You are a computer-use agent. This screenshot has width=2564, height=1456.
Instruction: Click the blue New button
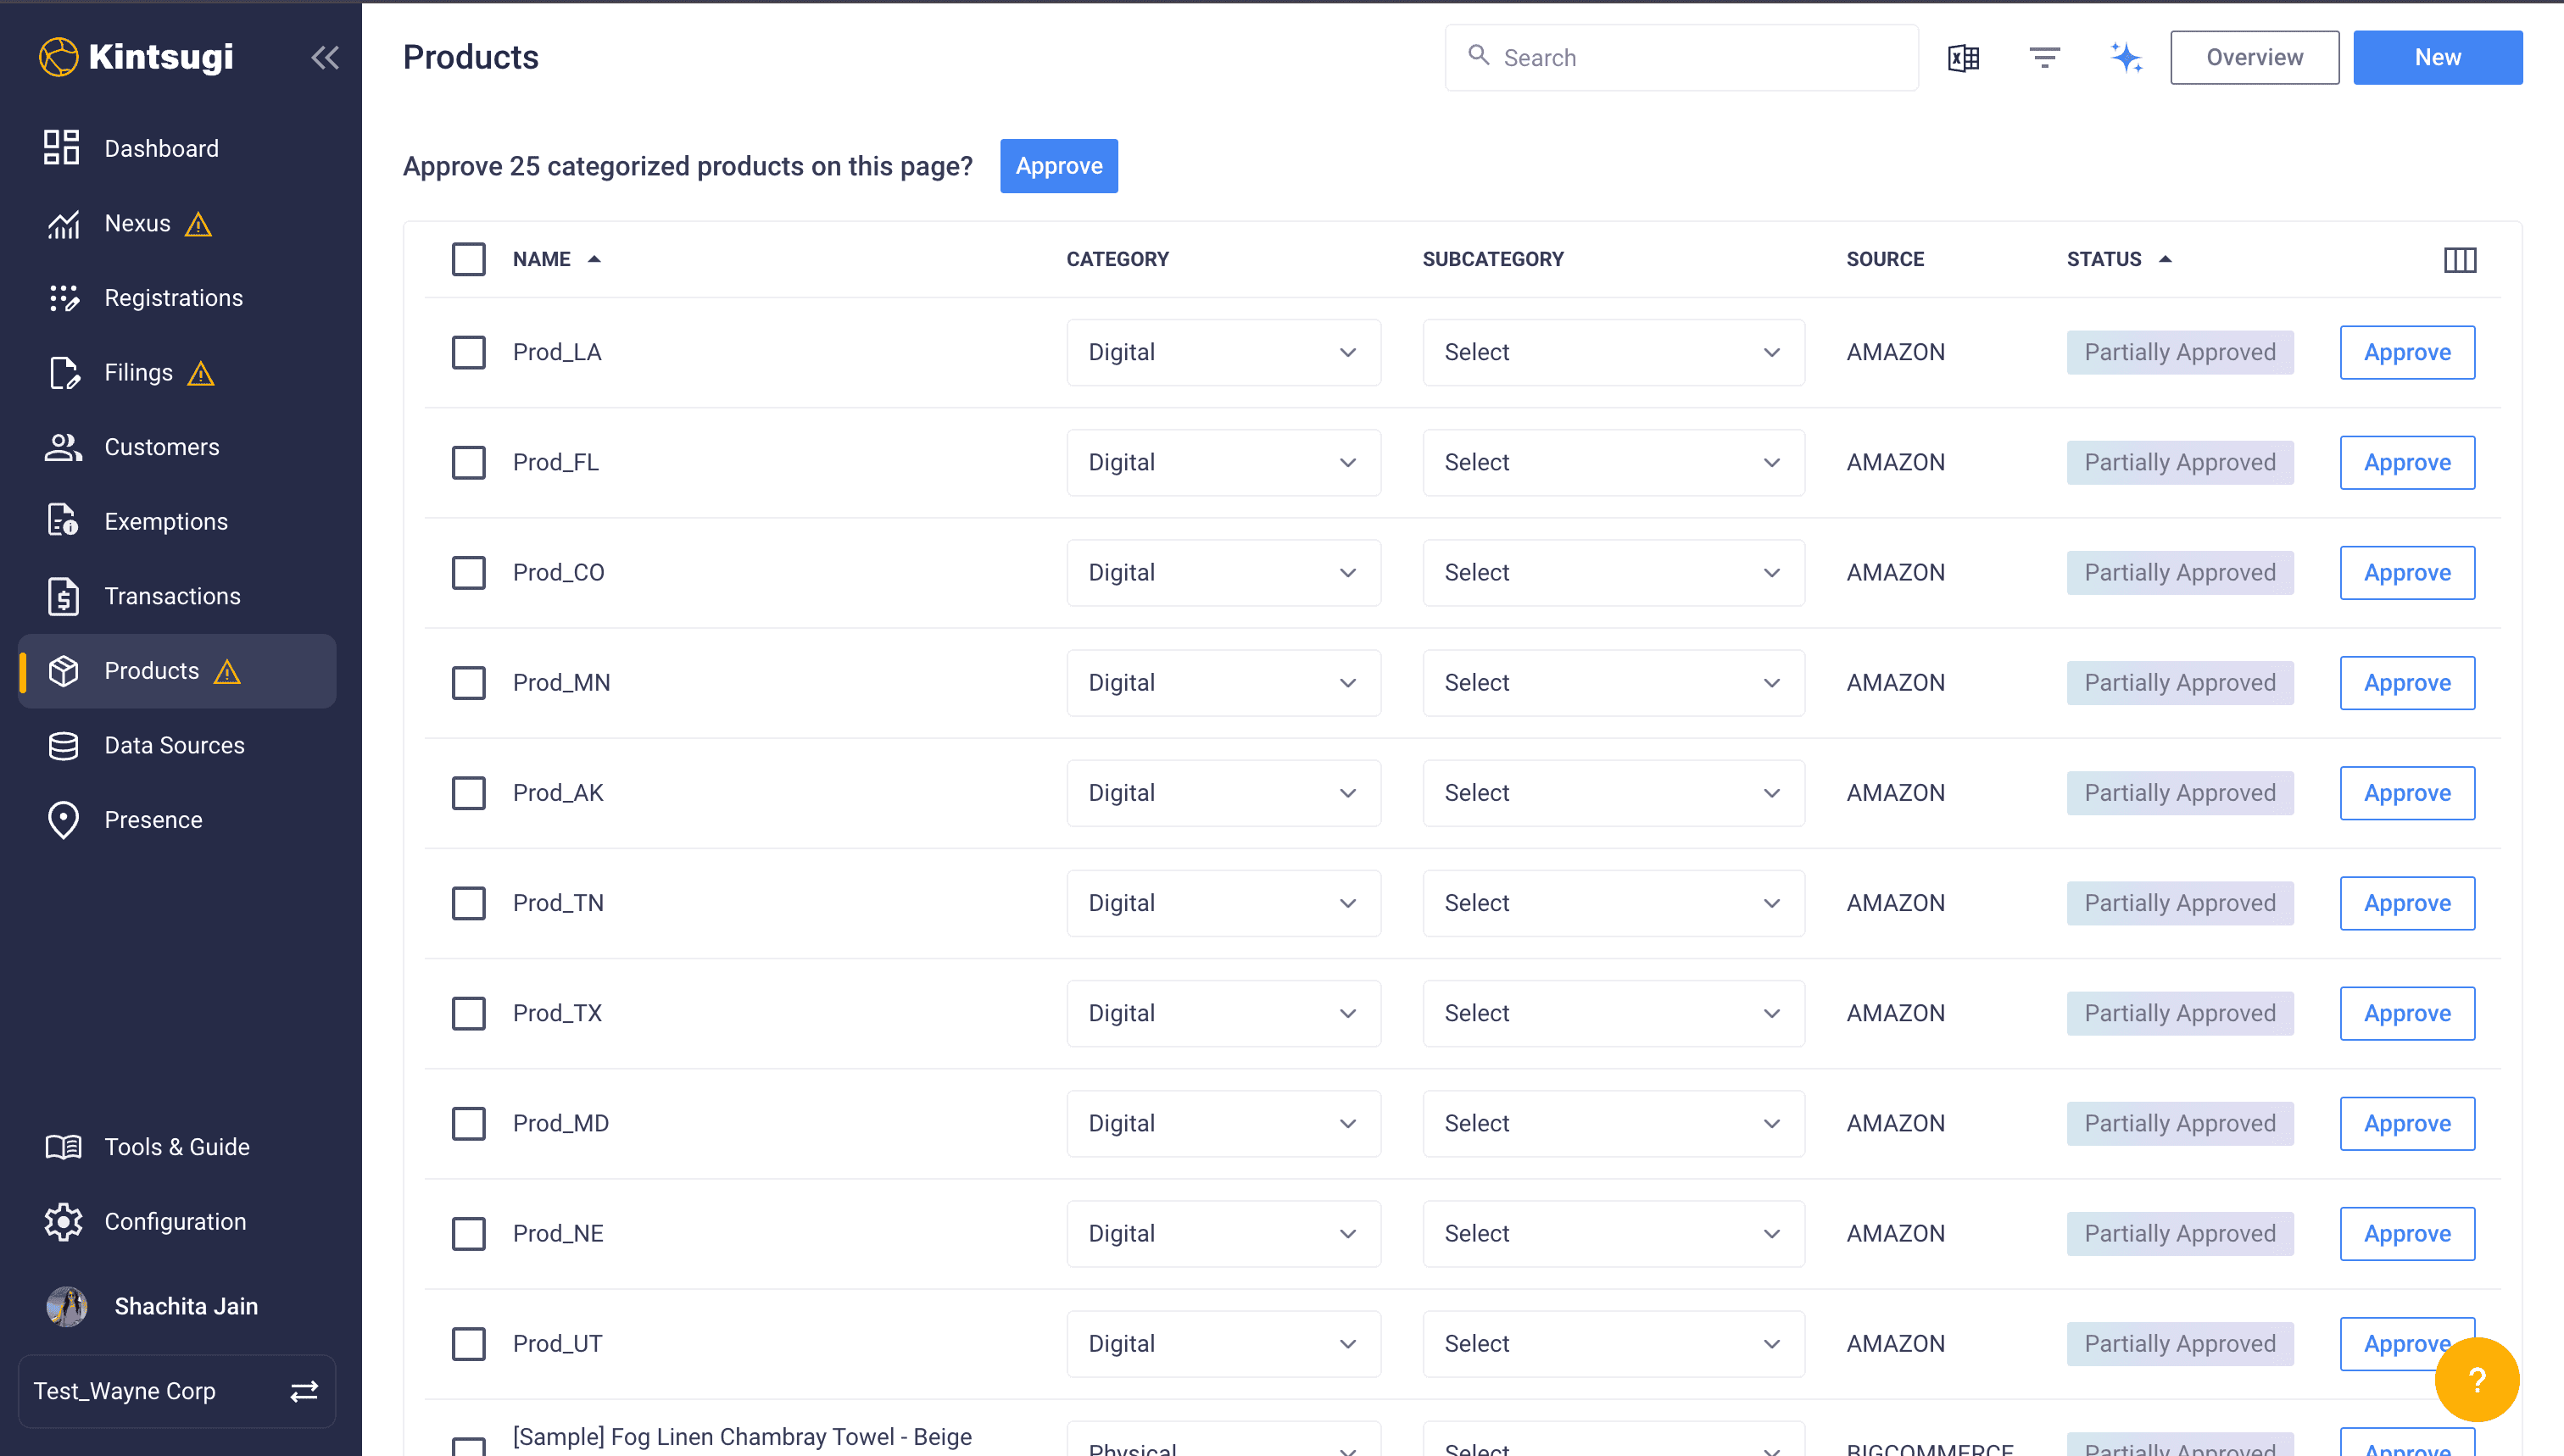(x=2437, y=57)
